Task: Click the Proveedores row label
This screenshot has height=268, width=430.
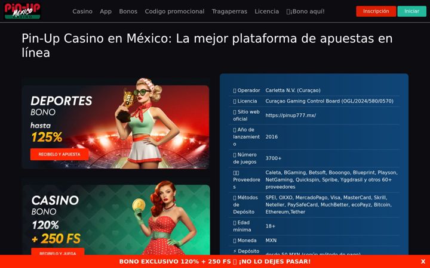Action: click(247, 180)
